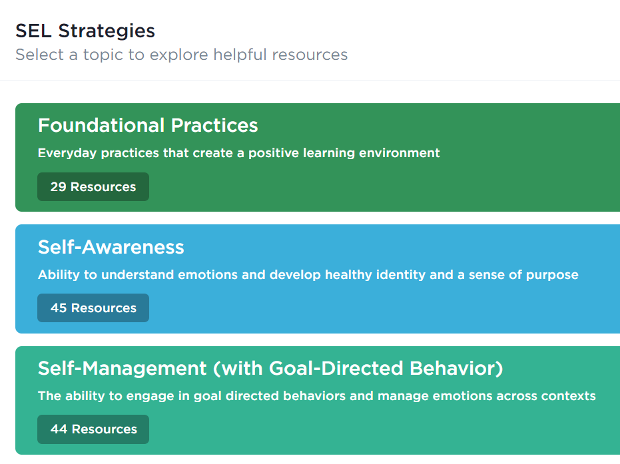Image resolution: width=620 pixels, height=464 pixels.
Task: Click the SEL Strategies page heading
Action: point(85,31)
